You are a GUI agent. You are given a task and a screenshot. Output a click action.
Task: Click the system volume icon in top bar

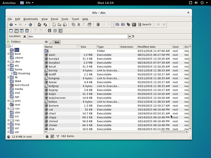click(196, 3)
